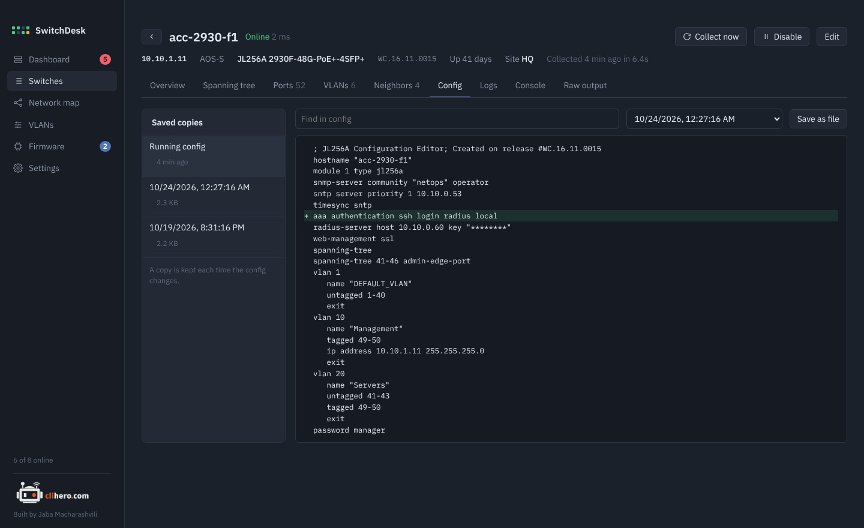The height and width of the screenshot is (528, 864).
Task: Click the Edit button
Action: tap(832, 37)
